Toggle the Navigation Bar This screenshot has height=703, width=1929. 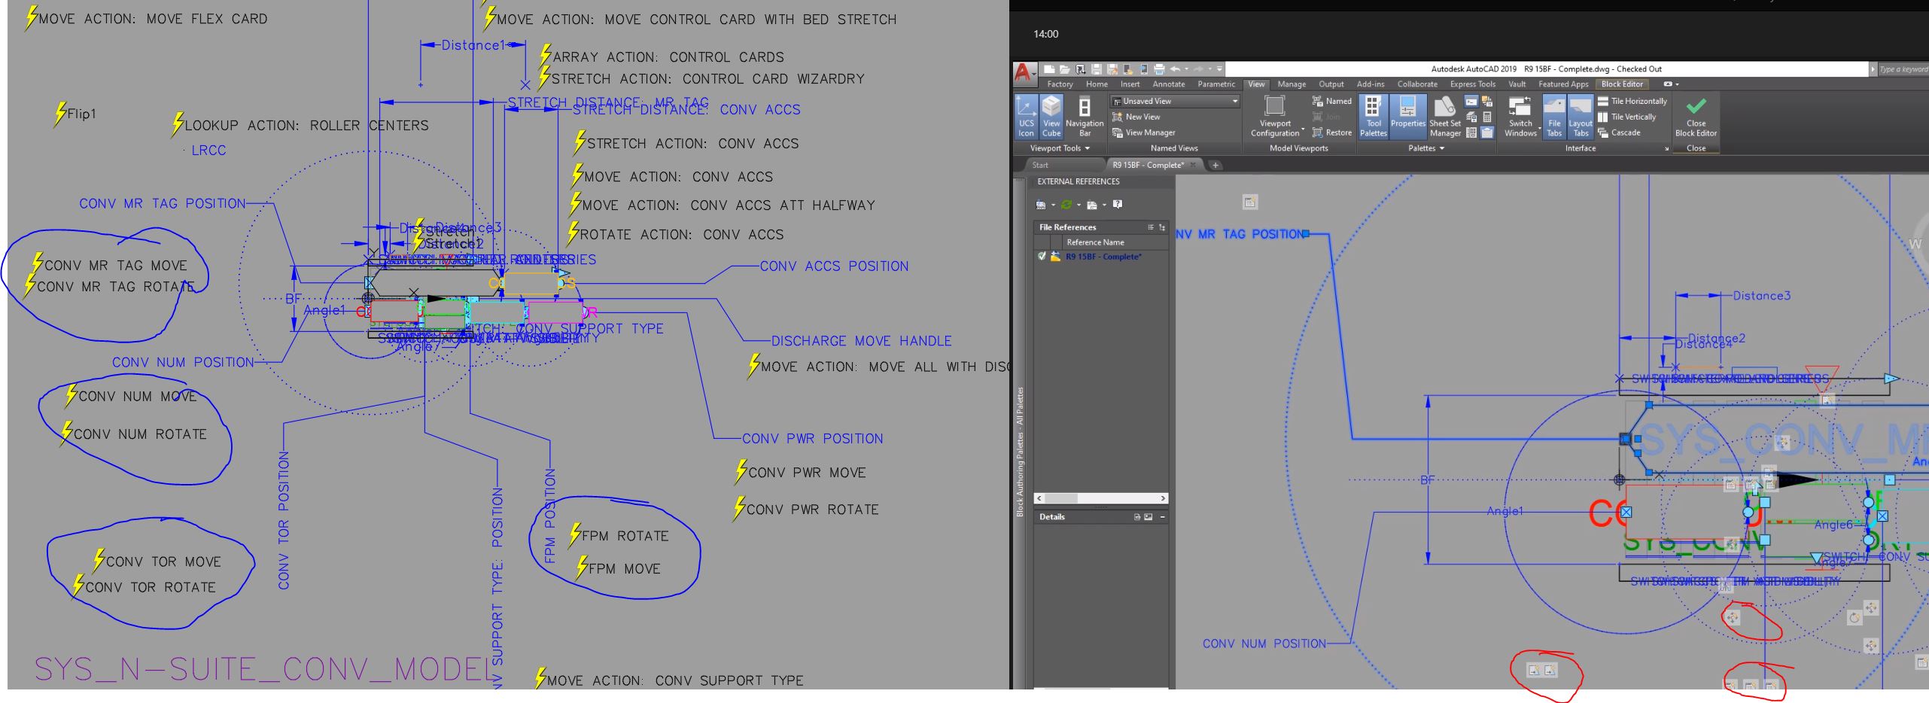(1082, 117)
